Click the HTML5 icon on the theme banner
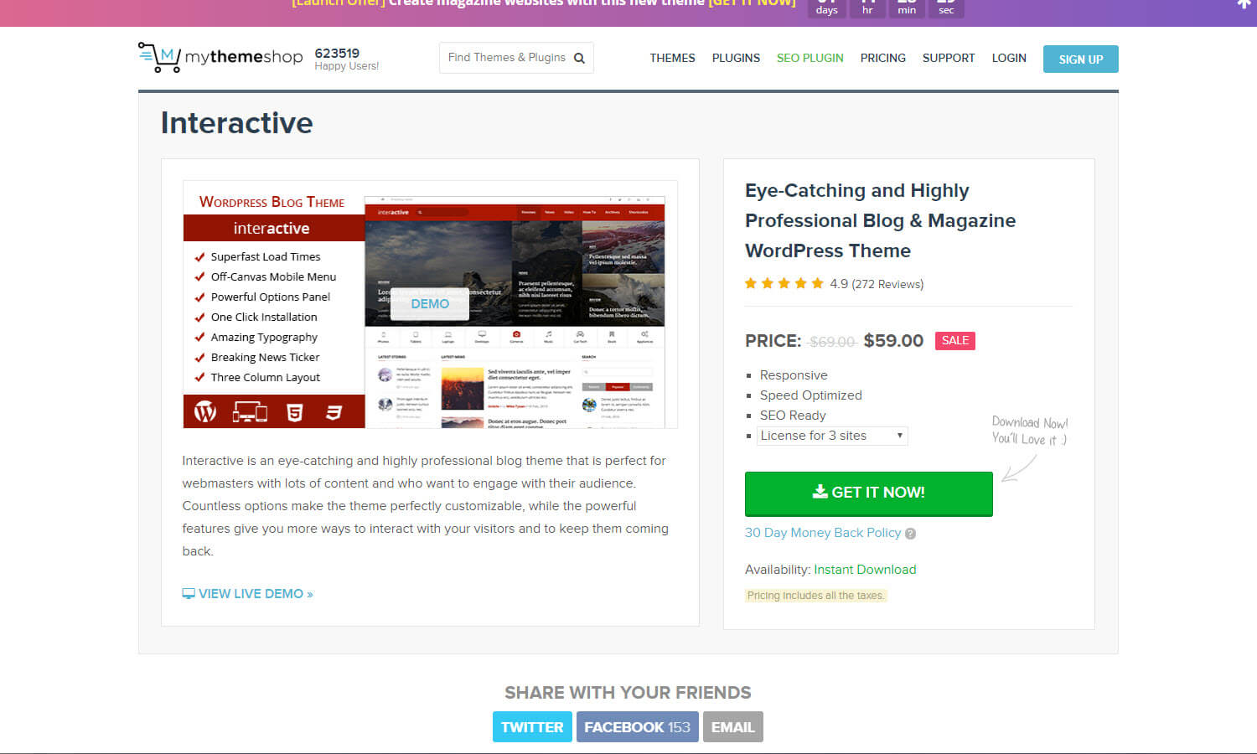This screenshot has height=754, width=1257. (295, 411)
